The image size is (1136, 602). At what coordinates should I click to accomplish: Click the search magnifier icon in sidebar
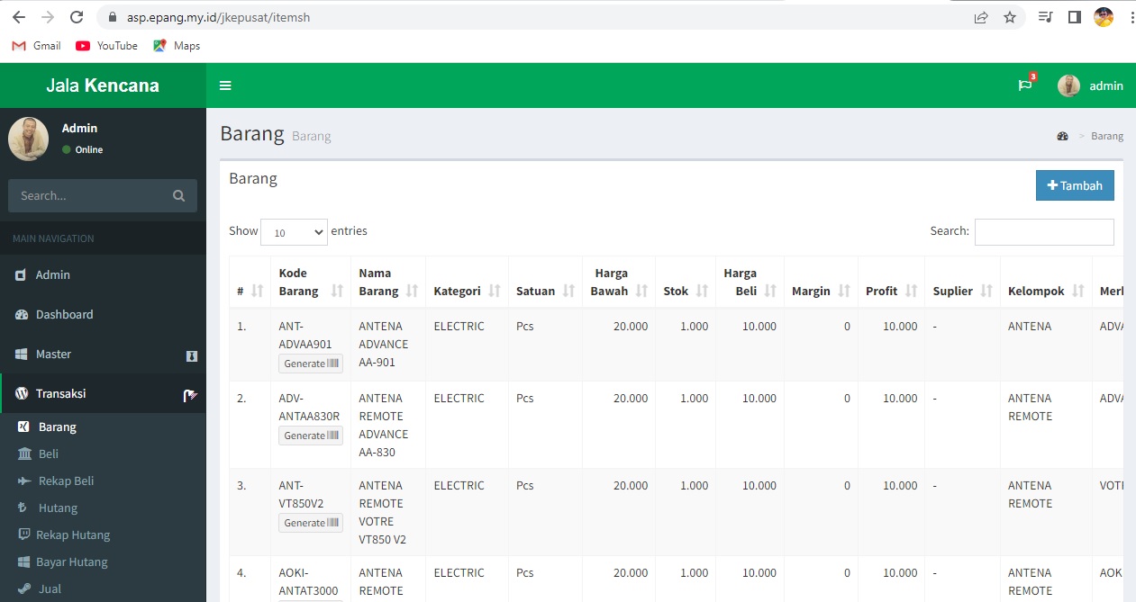(x=178, y=196)
